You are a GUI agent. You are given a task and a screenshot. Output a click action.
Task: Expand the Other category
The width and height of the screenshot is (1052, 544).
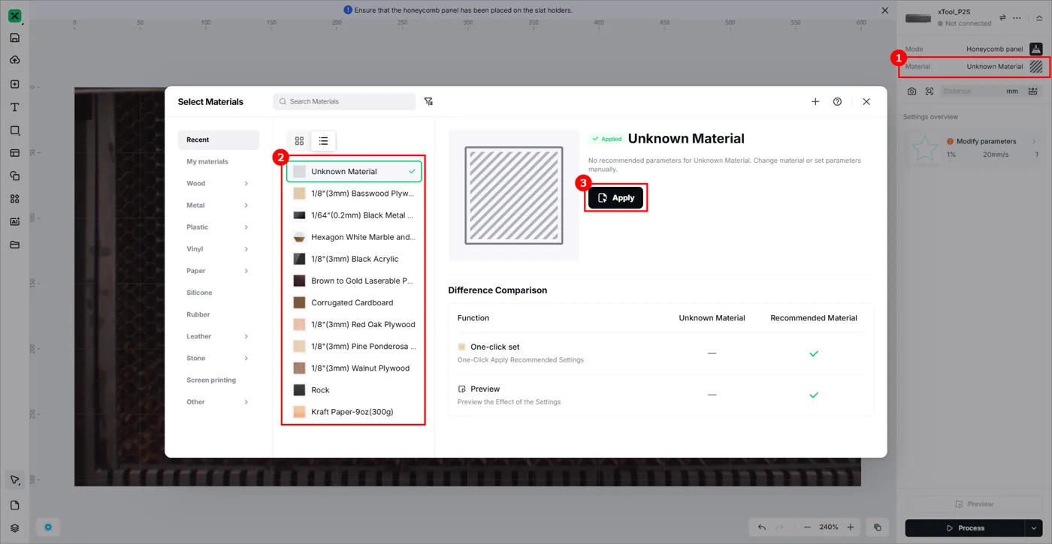pyautogui.click(x=246, y=401)
